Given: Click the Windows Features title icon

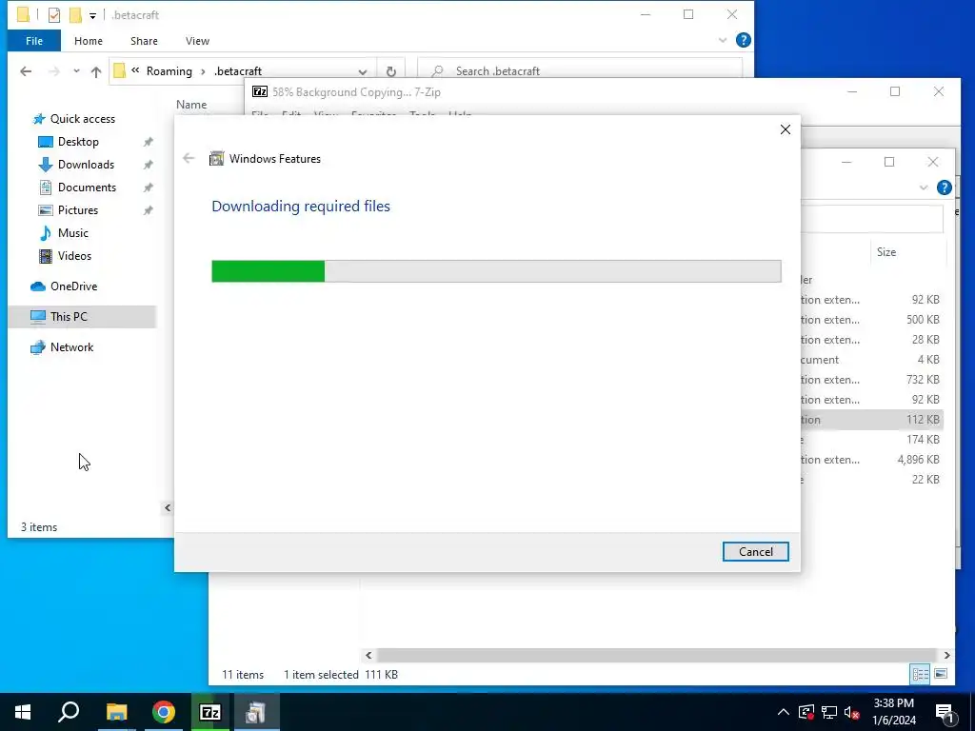Looking at the screenshot, I should pos(216,159).
